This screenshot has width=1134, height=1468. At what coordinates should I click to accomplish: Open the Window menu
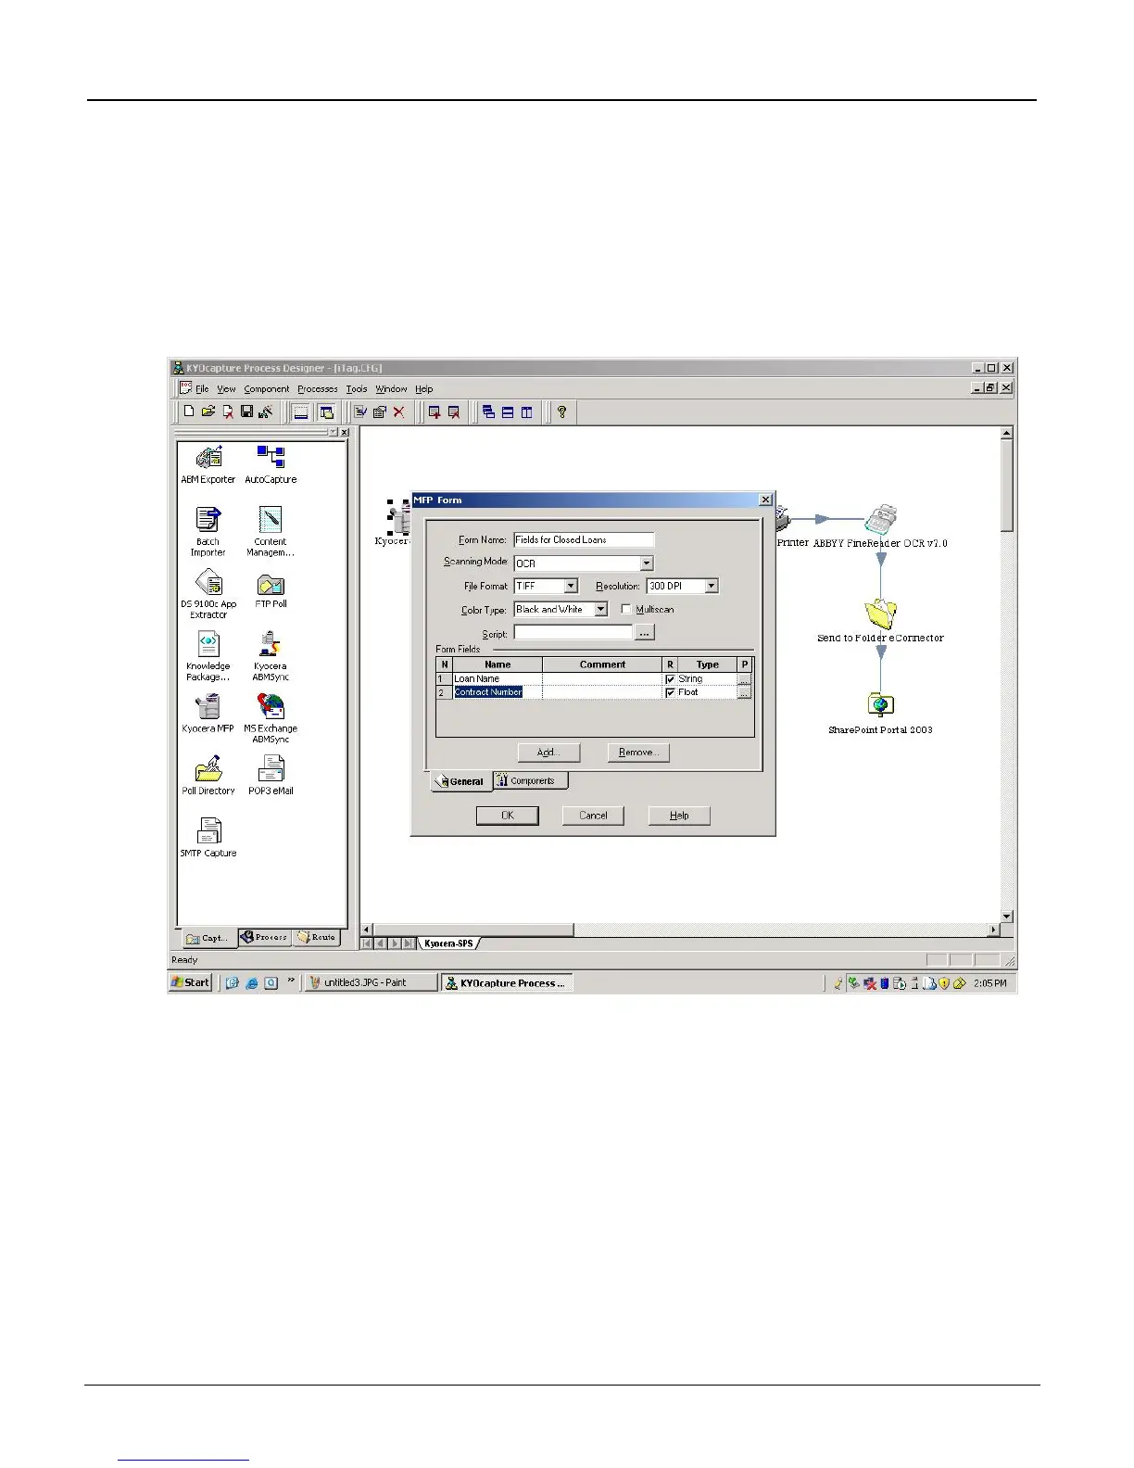pyautogui.click(x=391, y=389)
